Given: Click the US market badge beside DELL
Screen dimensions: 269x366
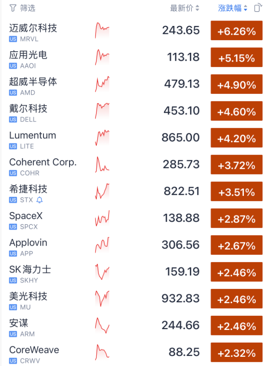Looking at the screenshot, I should click(13, 119).
